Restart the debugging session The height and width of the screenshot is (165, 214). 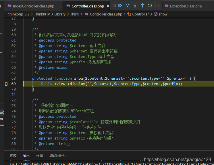(150, 5)
